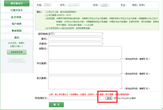The width and height of the screenshot is (163, 110).
Task: Click the faded logo under the manual button
Action: click(x=17, y=60)
